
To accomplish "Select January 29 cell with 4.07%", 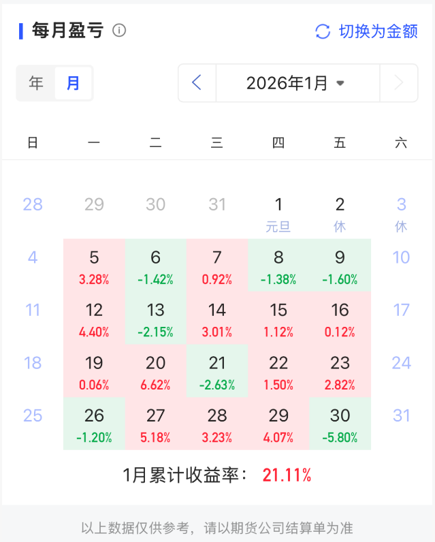I will pos(278,424).
